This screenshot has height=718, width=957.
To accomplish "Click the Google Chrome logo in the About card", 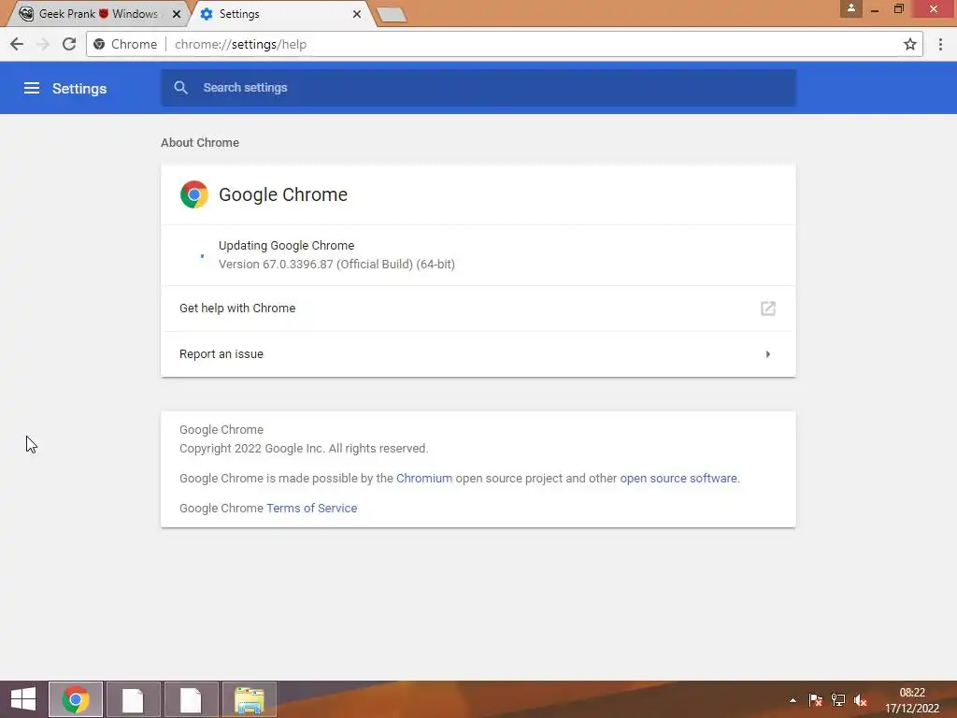I will pyautogui.click(x=194, y=194).
